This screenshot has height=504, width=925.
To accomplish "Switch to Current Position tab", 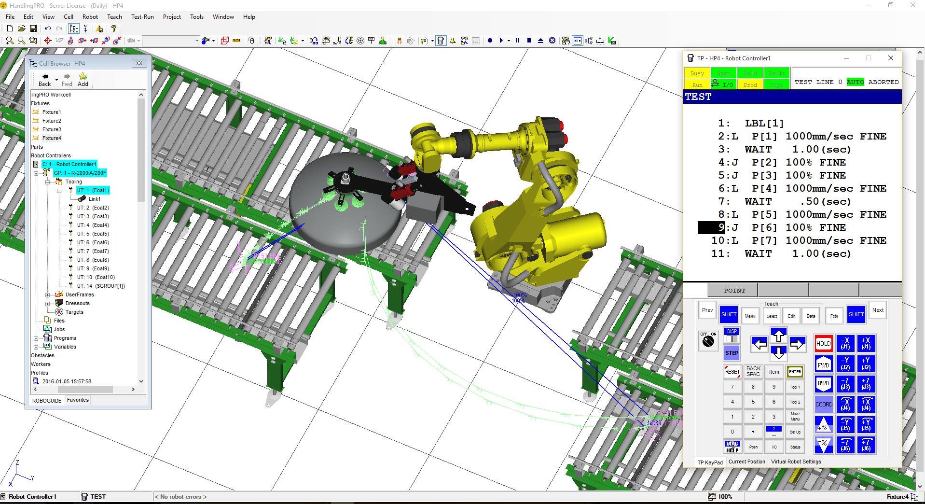I will 746,462.
